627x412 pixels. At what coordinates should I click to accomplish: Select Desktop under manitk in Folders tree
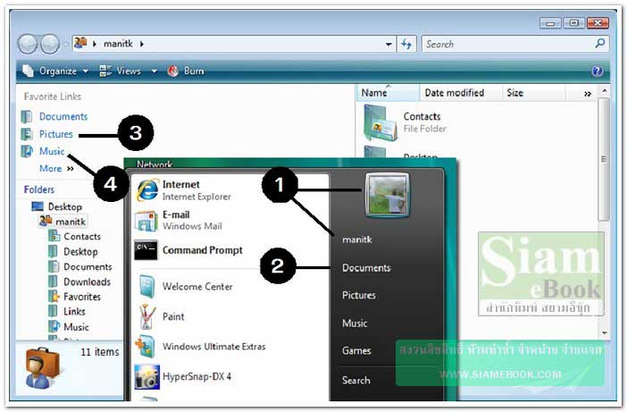(x=80, y=252)
